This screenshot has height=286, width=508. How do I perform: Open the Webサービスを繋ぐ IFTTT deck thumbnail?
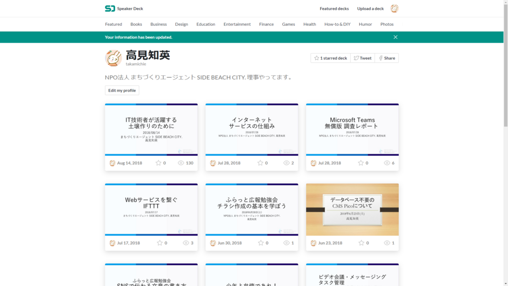point(151,210)
